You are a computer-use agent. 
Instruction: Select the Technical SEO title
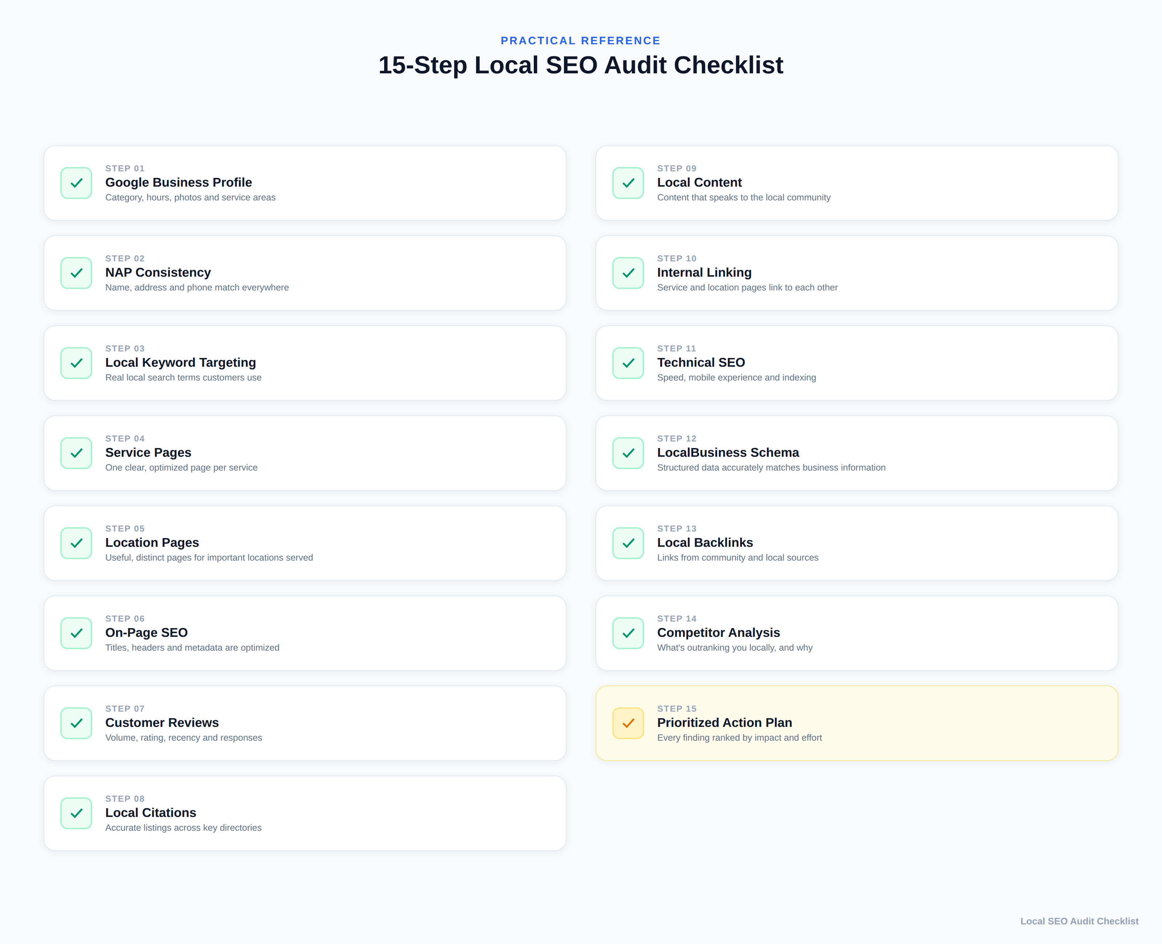point(701,362)
